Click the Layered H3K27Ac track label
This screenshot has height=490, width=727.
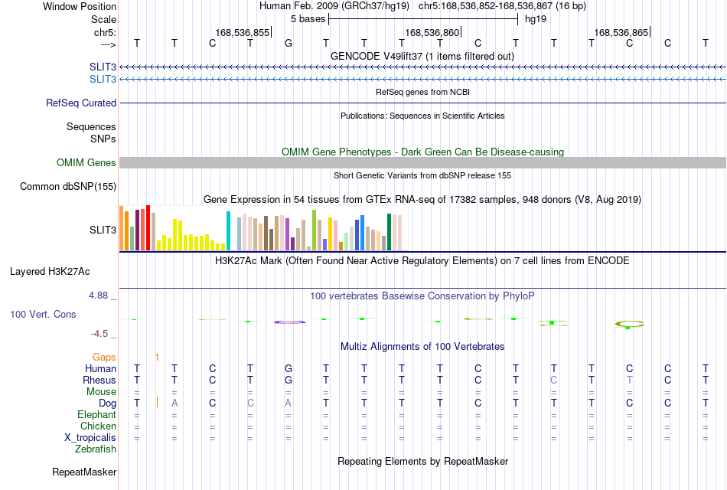pyautogui.click(x=50, y=272)
